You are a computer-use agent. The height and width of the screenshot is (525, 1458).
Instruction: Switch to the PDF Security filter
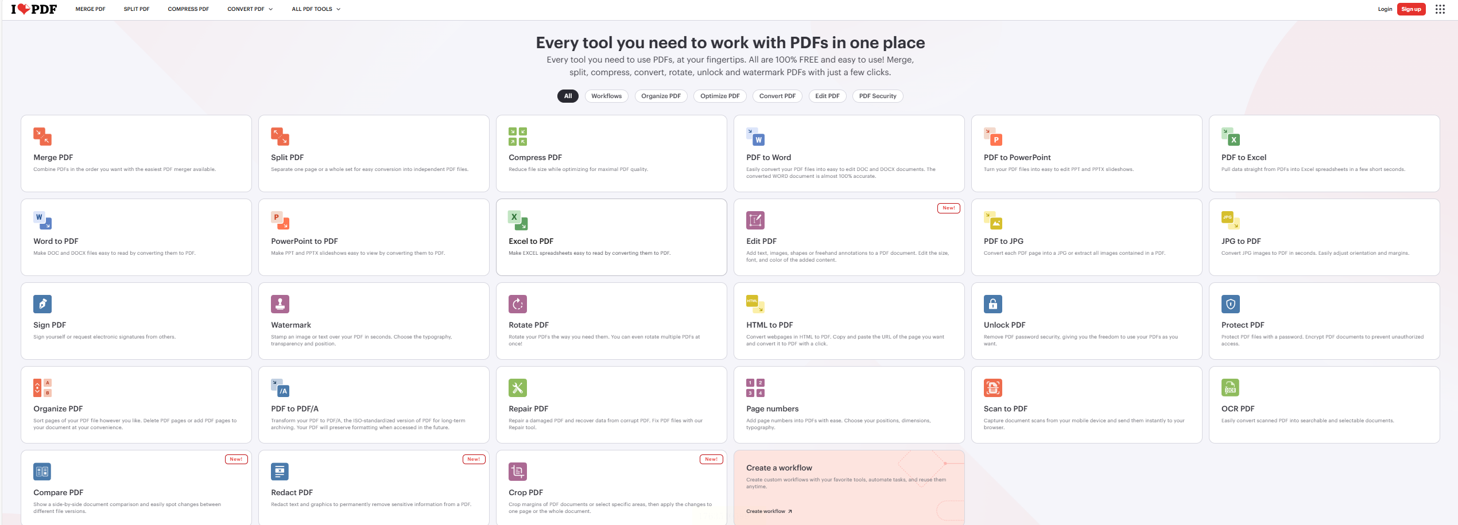877,96
